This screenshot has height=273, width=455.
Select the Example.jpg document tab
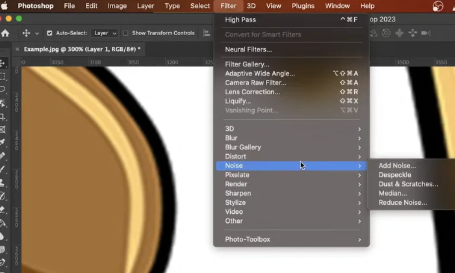[82, 49]
